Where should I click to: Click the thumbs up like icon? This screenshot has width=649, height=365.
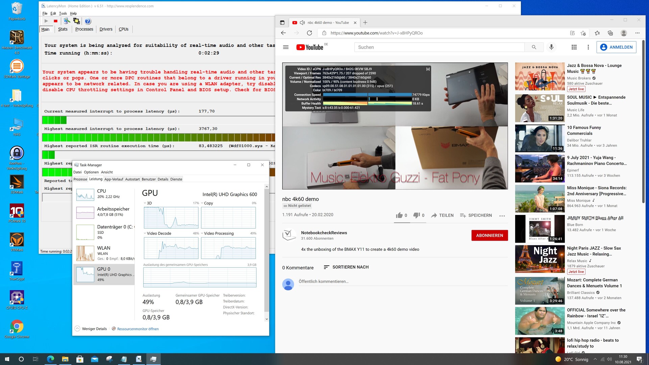[x=400, y=215]
